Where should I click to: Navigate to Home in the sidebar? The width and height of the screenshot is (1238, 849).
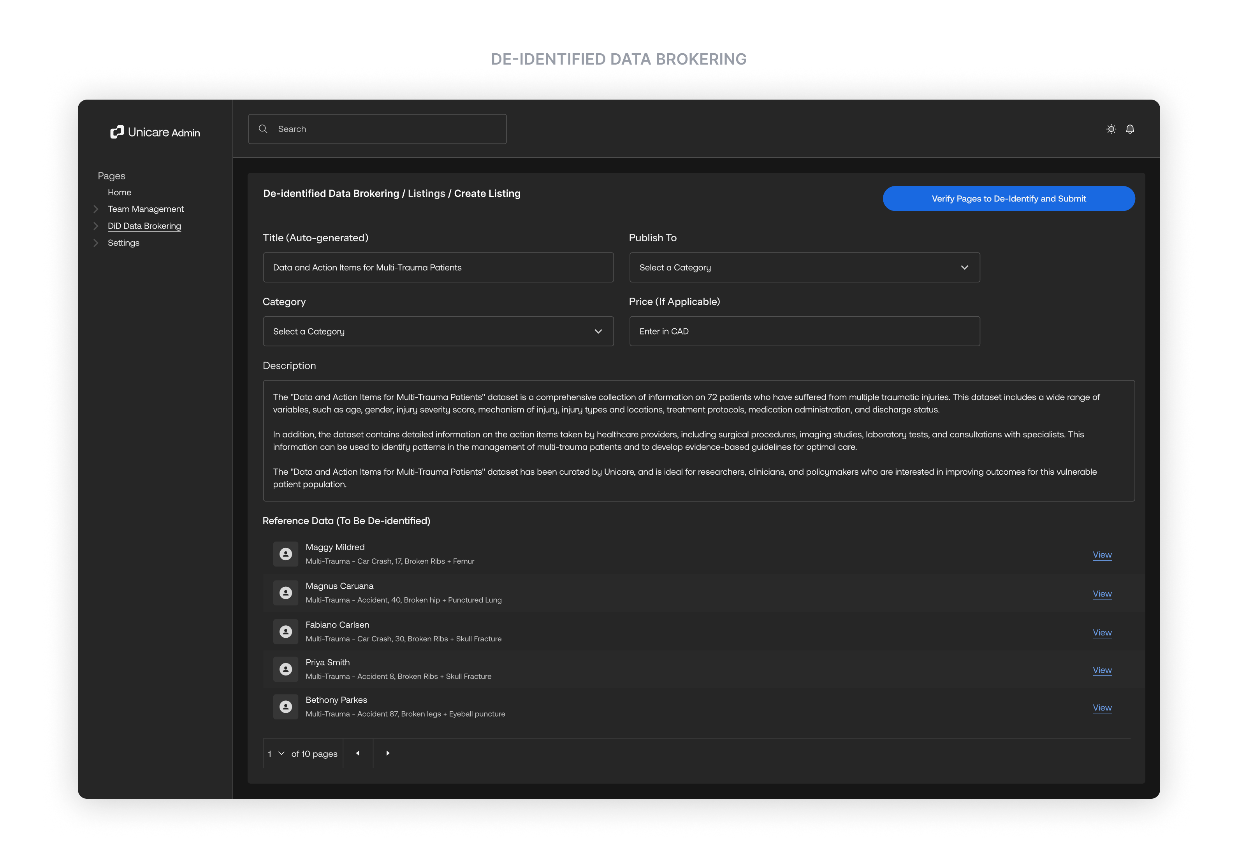click(120, 192)
